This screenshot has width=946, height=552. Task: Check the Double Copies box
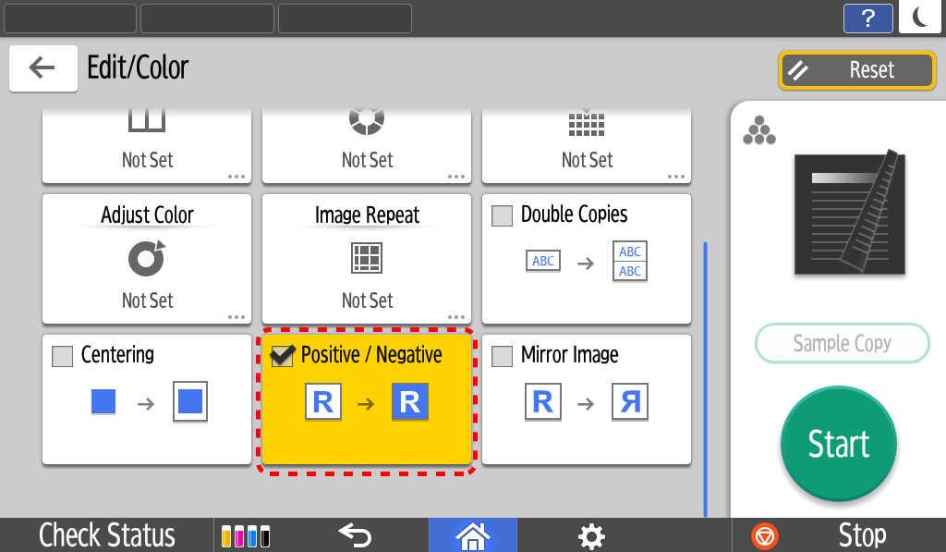point(502,214)
